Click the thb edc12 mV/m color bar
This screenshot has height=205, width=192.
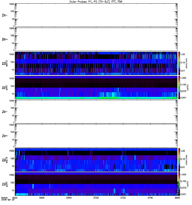(x=179, y=63)
